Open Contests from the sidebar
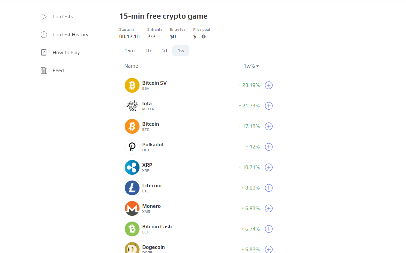Viewport: 406px width, 253px height. tap(63, 17)
